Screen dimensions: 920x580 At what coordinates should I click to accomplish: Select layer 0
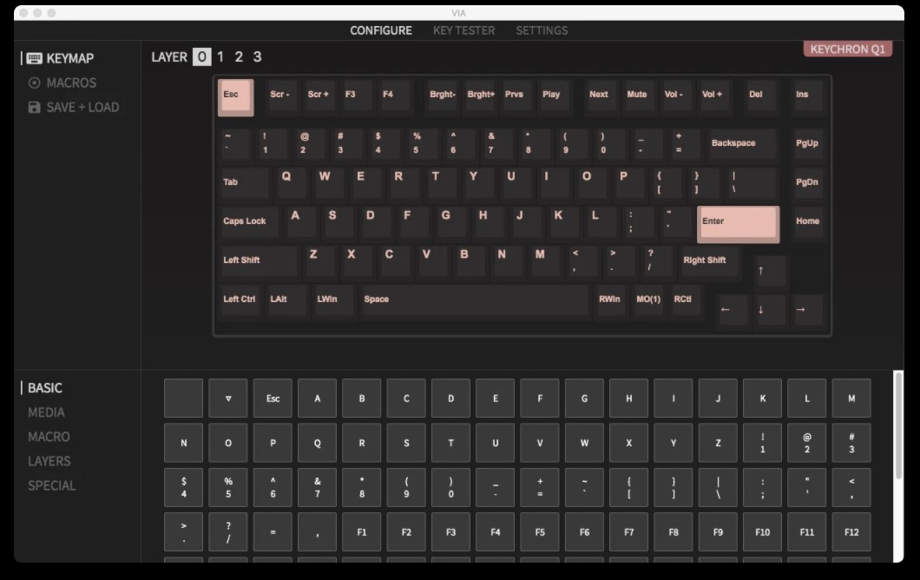(x=202, y=57)
